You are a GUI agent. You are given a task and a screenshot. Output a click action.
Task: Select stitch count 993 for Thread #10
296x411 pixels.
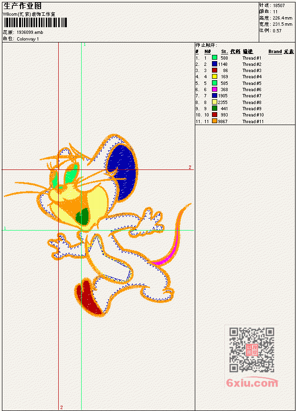(224, 115)
